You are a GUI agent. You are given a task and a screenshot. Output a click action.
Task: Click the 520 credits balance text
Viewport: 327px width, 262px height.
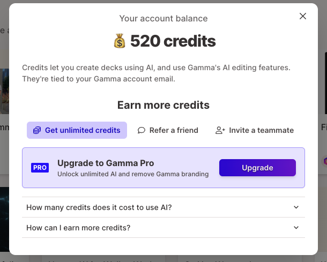(173, 41)
